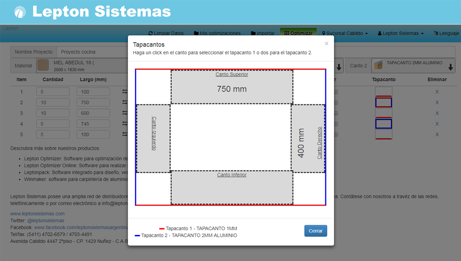Delete item 2 with the X
The width and height of the screenshot is (461, 261).
coord(437,103)
